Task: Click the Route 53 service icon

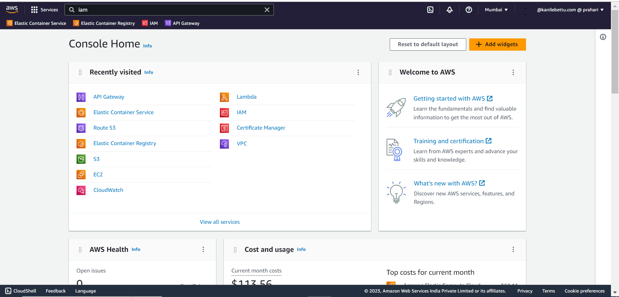Action: point(81,128)
